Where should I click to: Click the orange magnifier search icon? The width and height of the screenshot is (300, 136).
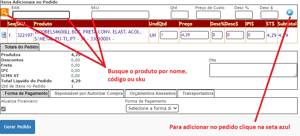pos(5,12)
